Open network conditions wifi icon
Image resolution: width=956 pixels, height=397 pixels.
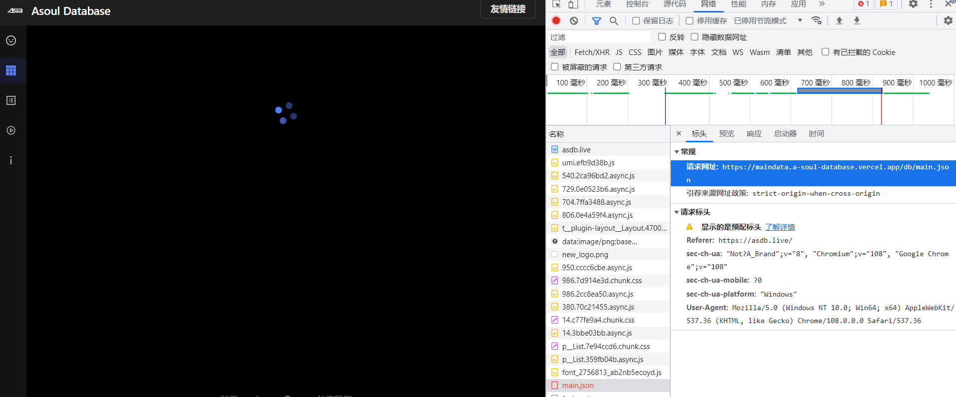click(817, 20)
